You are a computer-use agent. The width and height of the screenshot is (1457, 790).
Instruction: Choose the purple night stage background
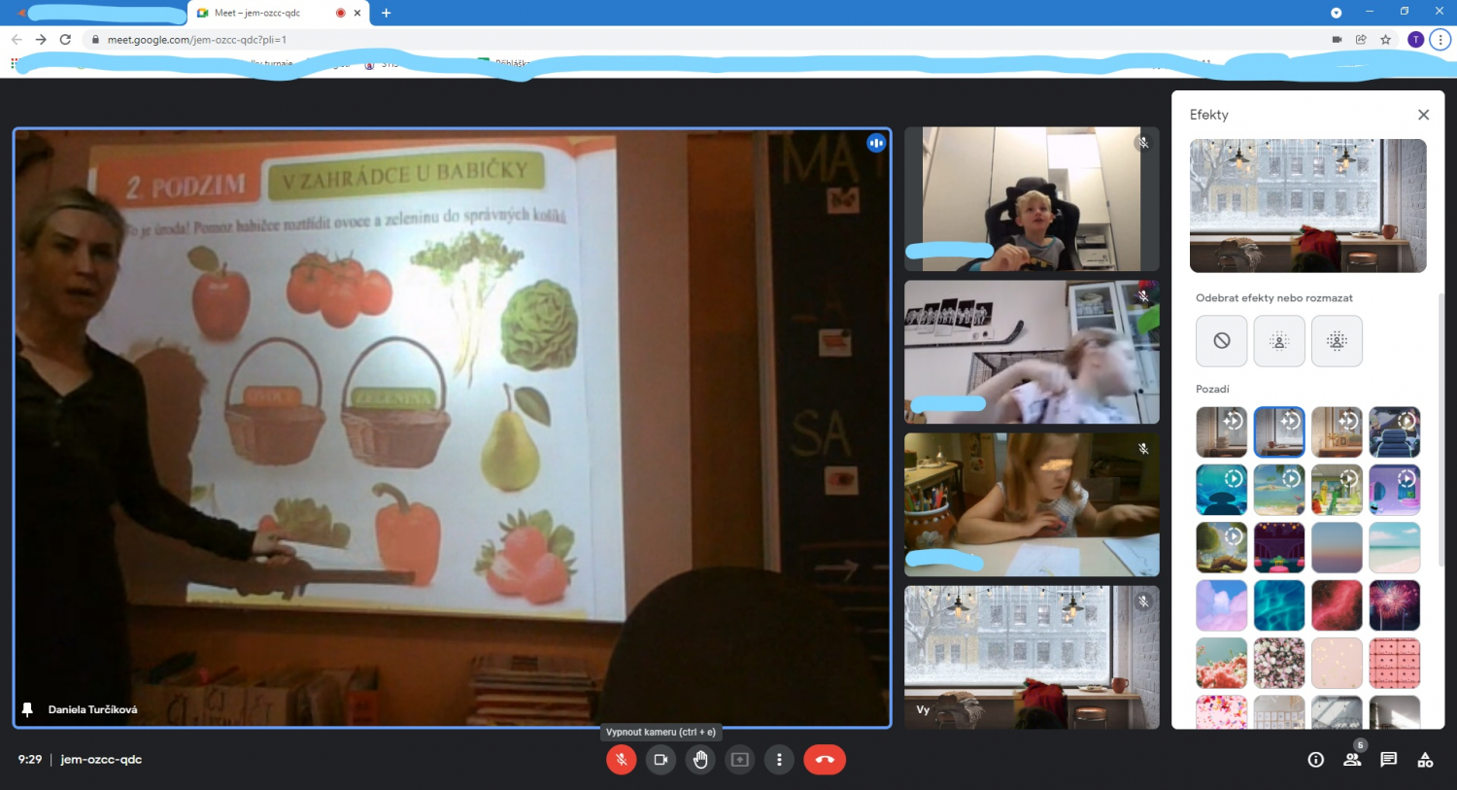pos(1279,548)
